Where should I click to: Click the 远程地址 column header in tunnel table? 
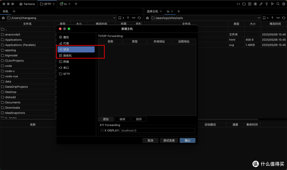(184, 41)
